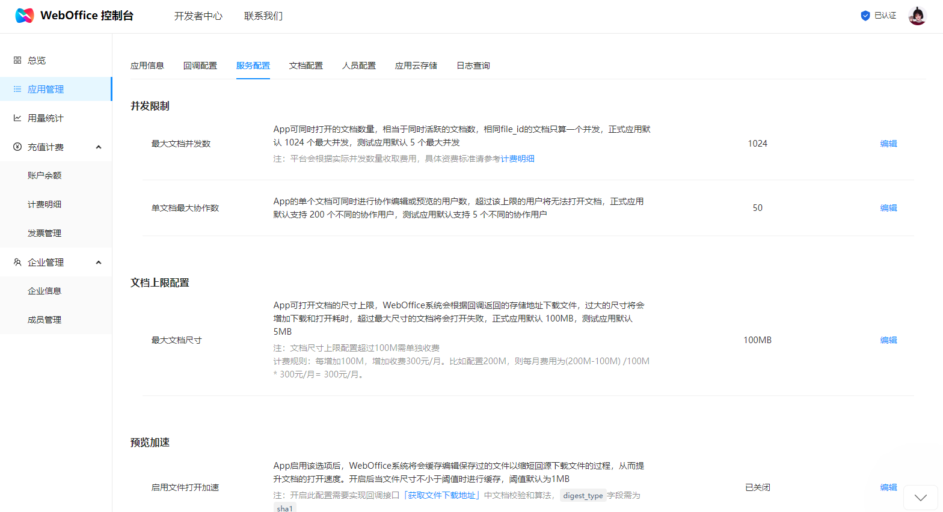The width and height of the screenshot is (943, 512).
Task: Click the 充值计费 yen icon
Action: [x=17, y=147]
